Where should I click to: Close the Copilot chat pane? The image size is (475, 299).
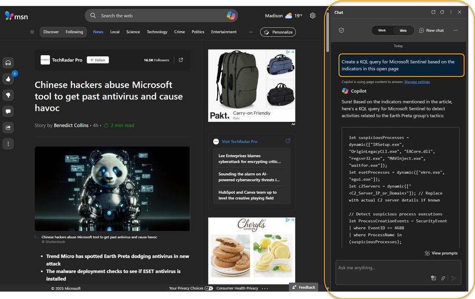pos(459,12)
